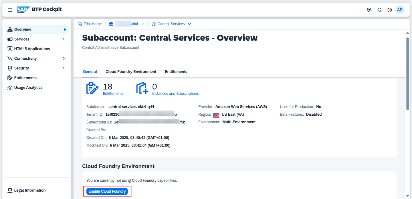
Task: Open HTML5 Applications in the sidebar
Action: point(37,49)
